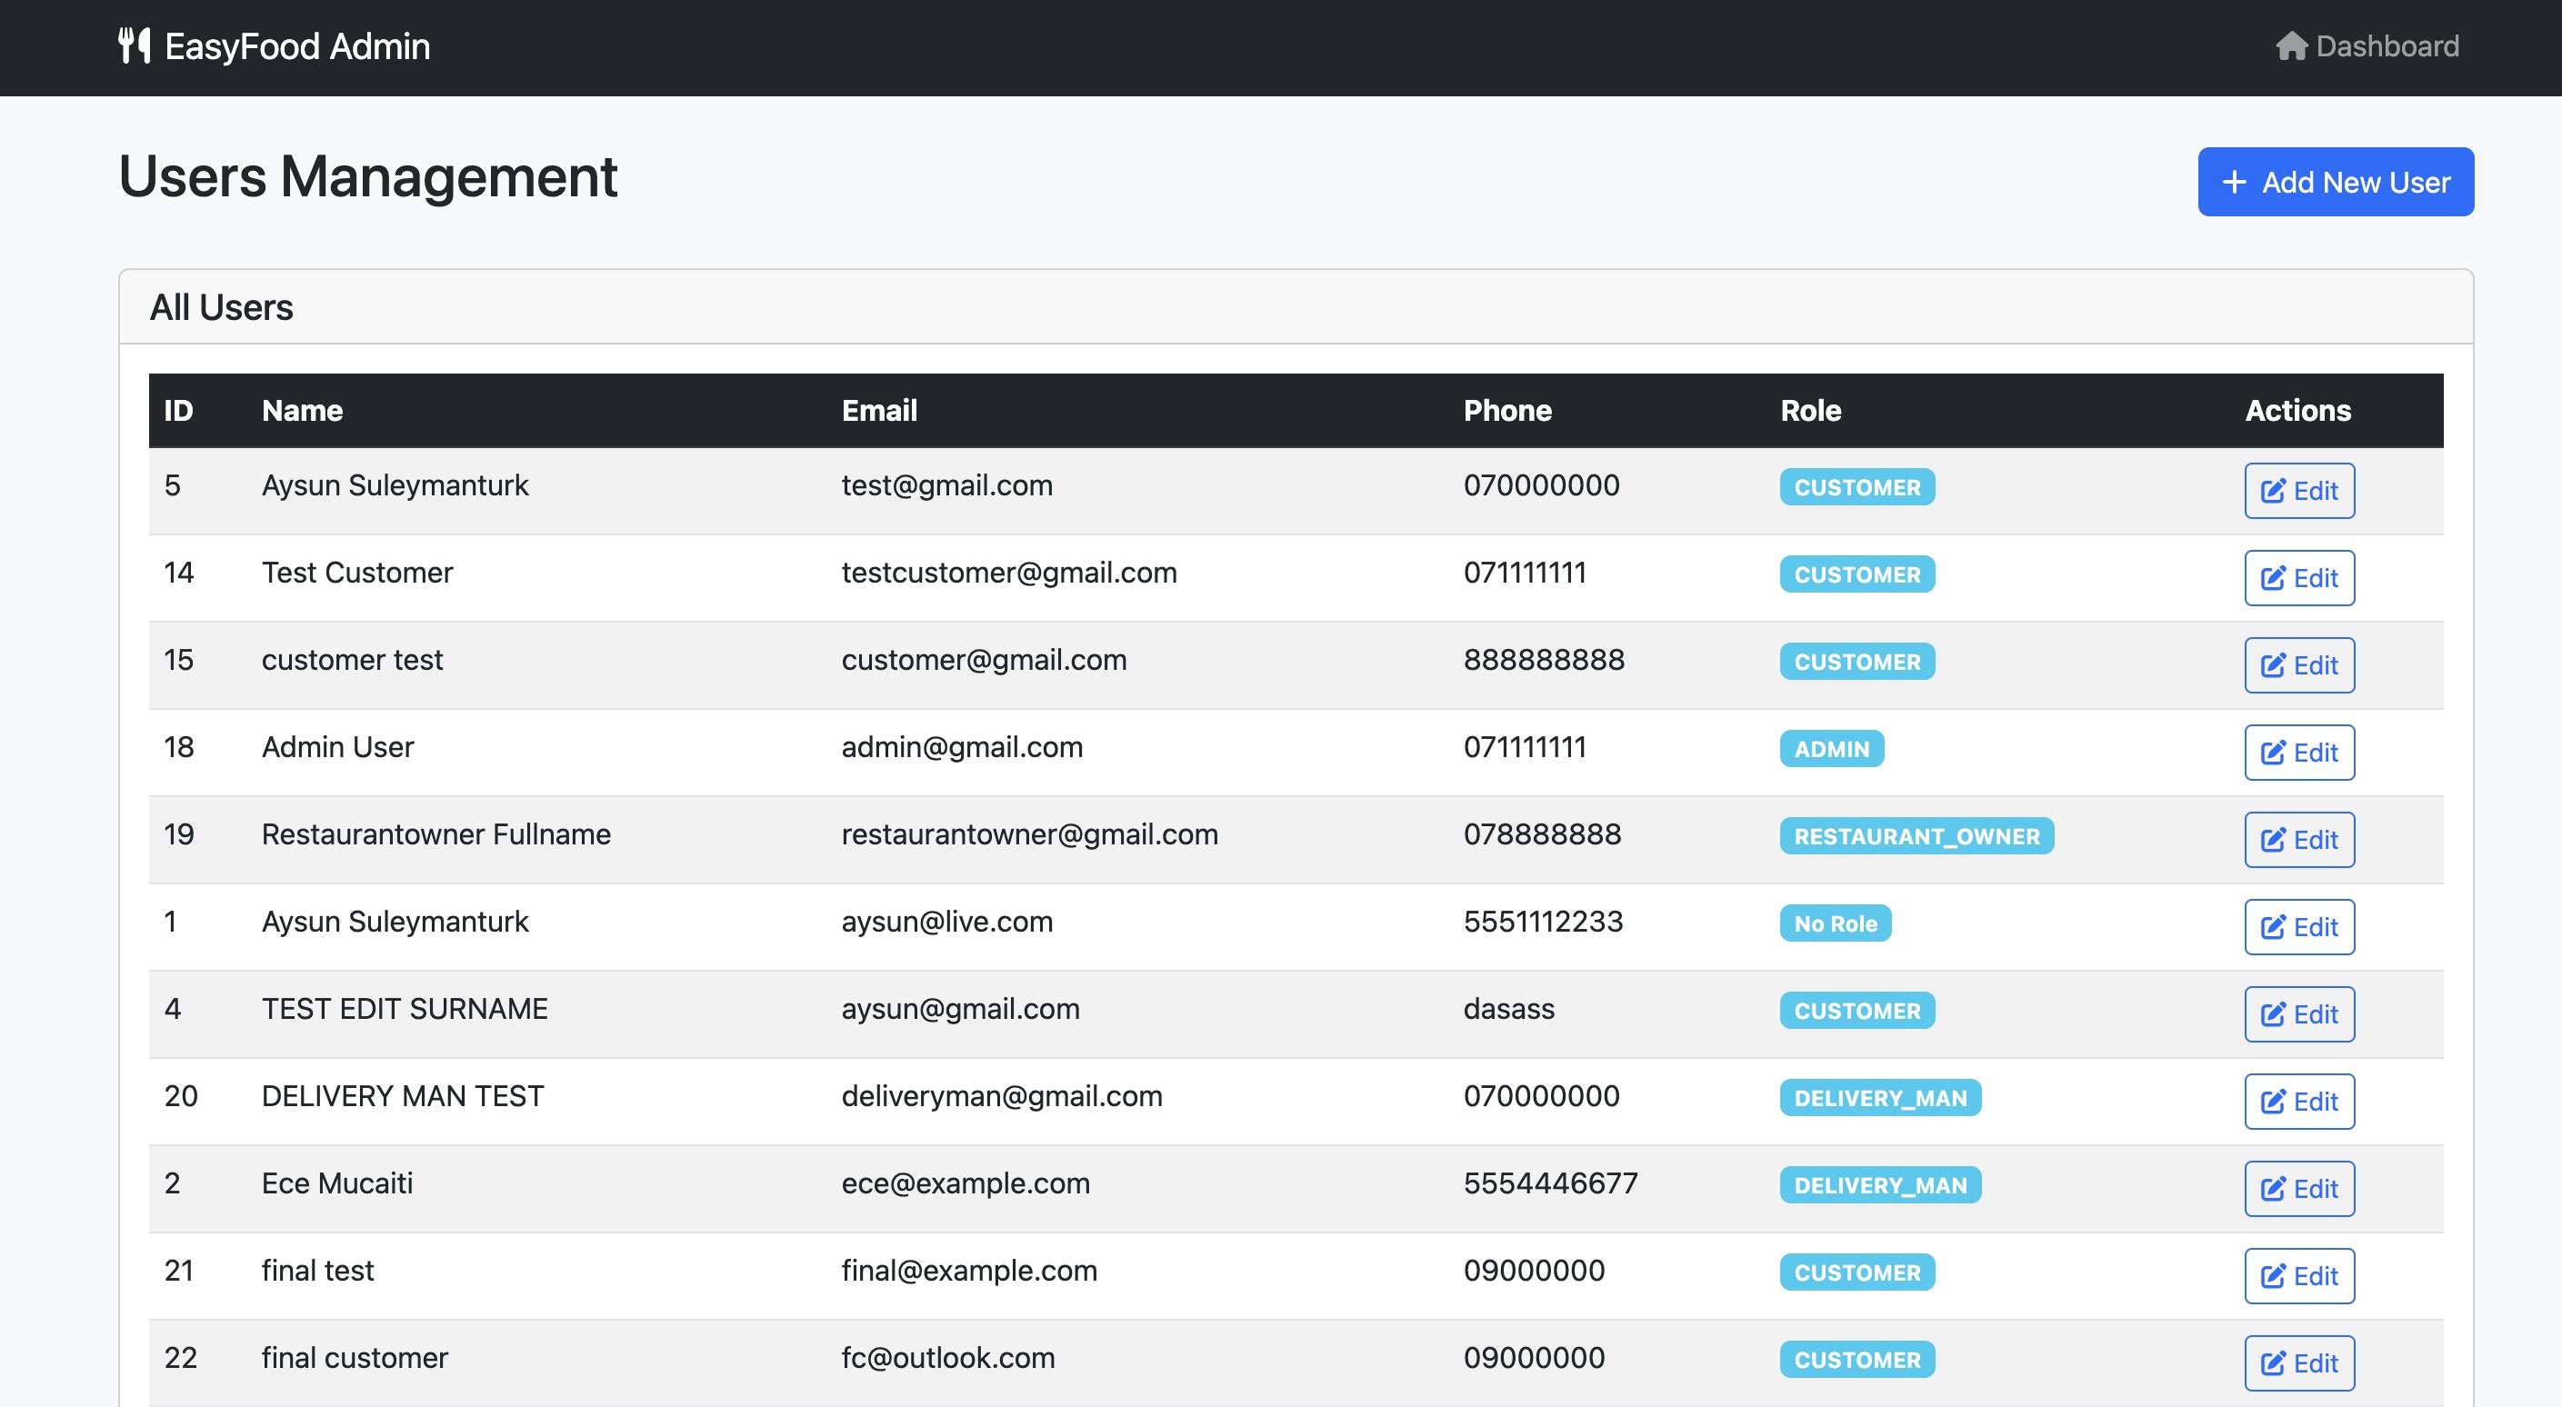Click the EasyFood fork-and-knife logo icon

pos(135,45)
